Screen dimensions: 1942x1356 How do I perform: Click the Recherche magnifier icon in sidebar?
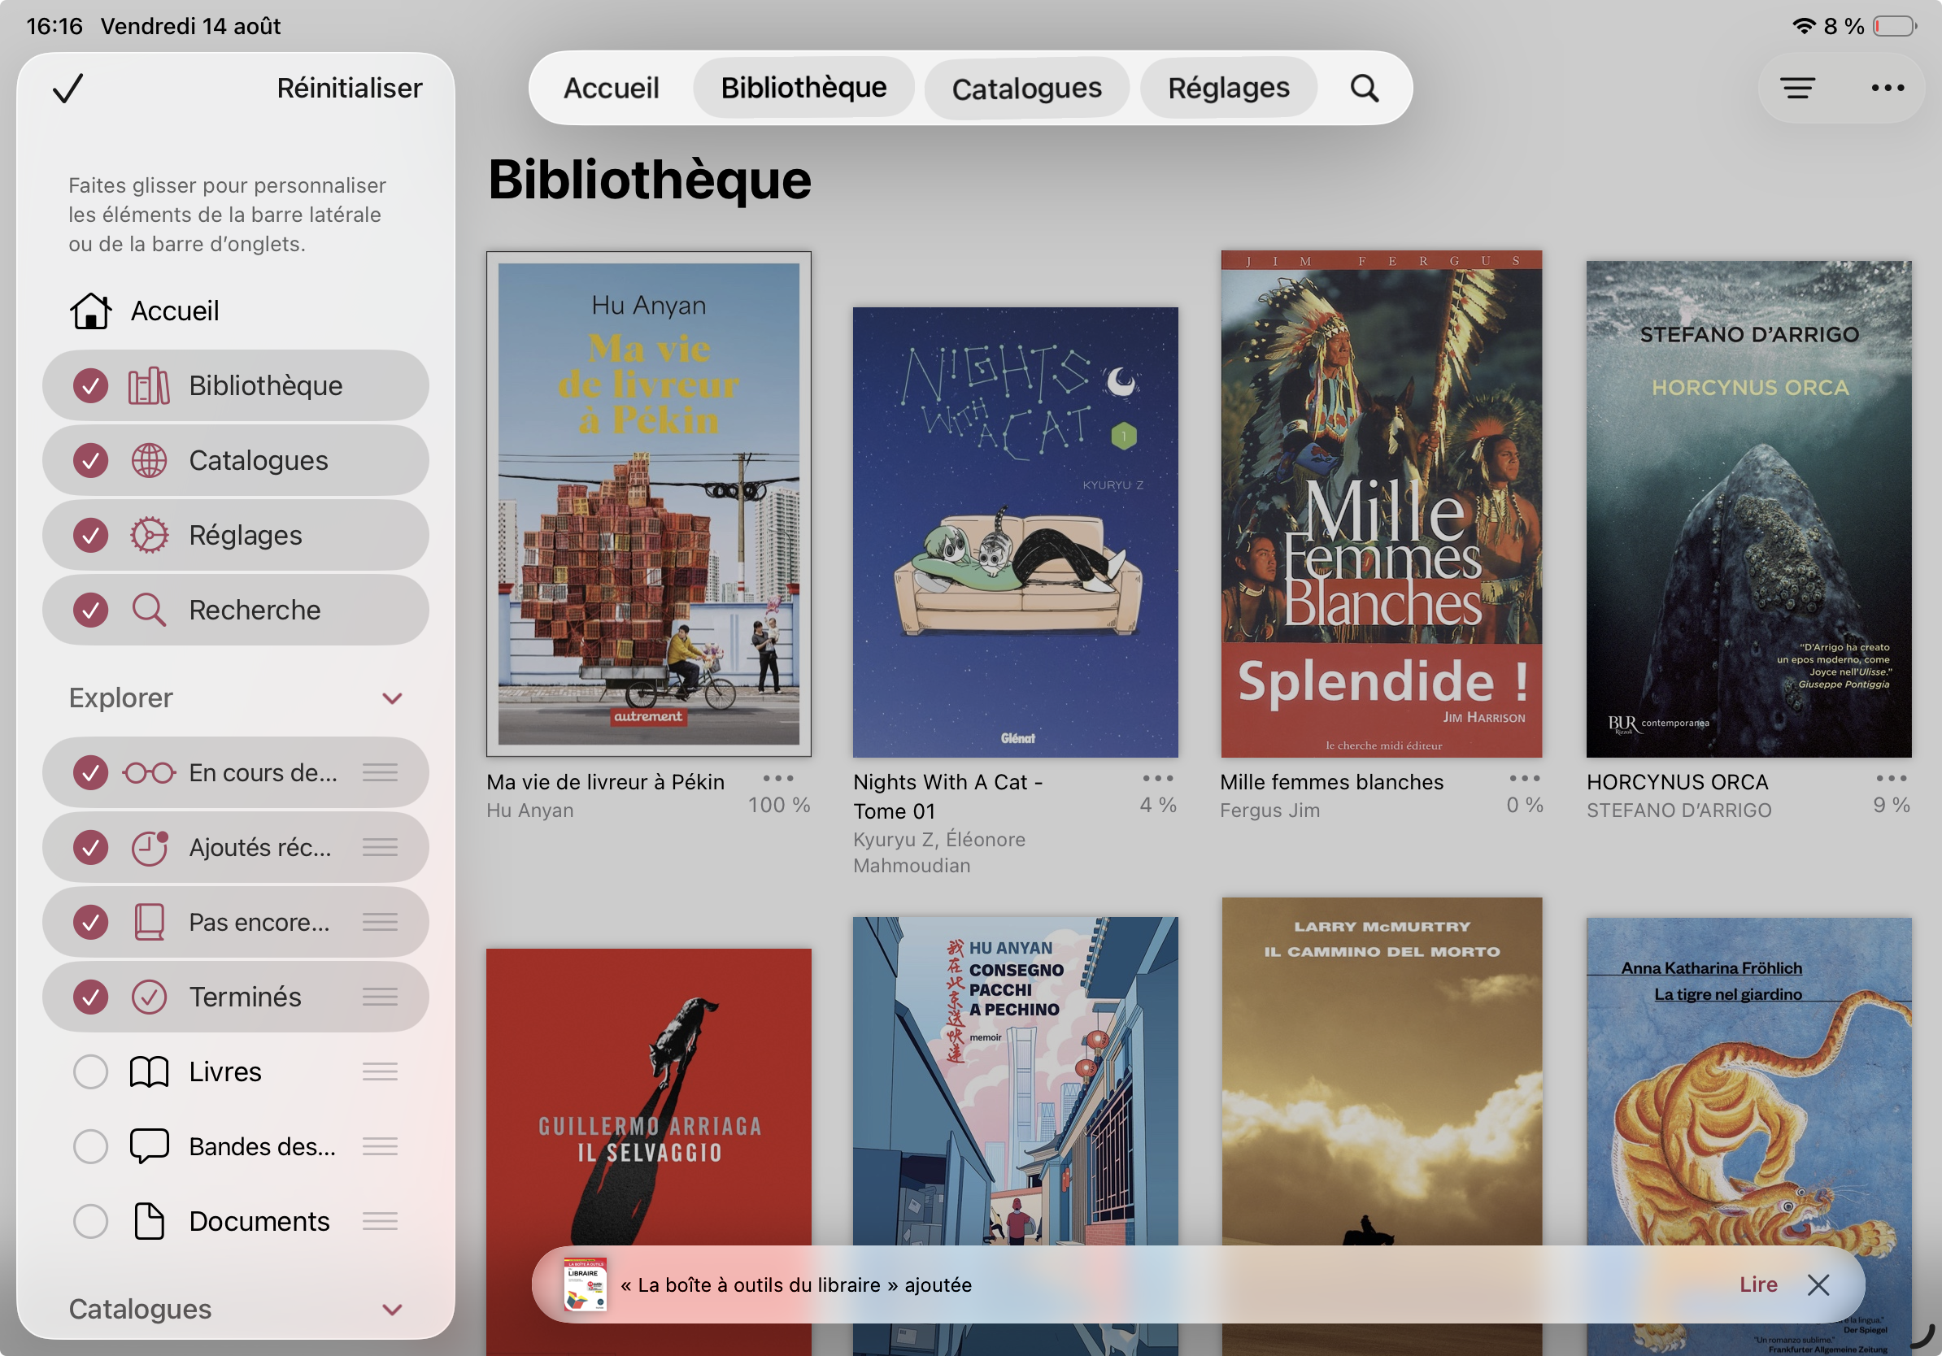tap(149, 610)
